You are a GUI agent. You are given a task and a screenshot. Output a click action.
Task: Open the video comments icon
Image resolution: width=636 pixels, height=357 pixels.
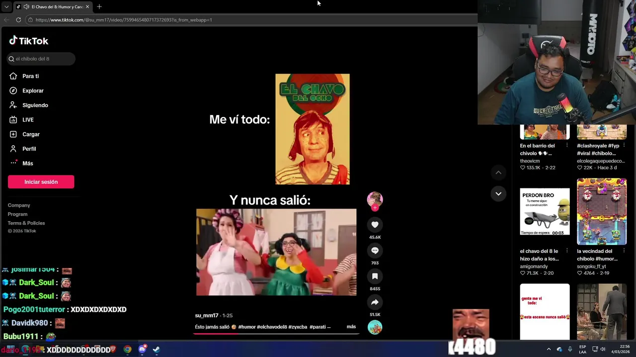(x=375, y=250)
